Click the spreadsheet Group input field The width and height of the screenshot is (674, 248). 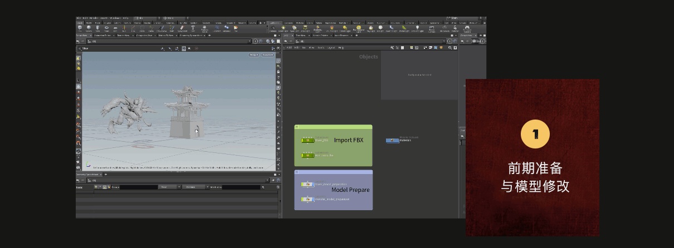pyautogui.click(x=139, y=187)
